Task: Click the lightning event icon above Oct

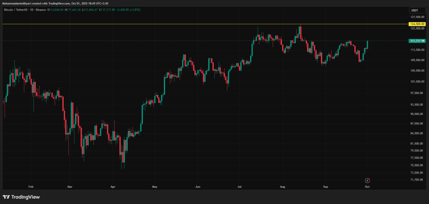Action: (367, 180)
